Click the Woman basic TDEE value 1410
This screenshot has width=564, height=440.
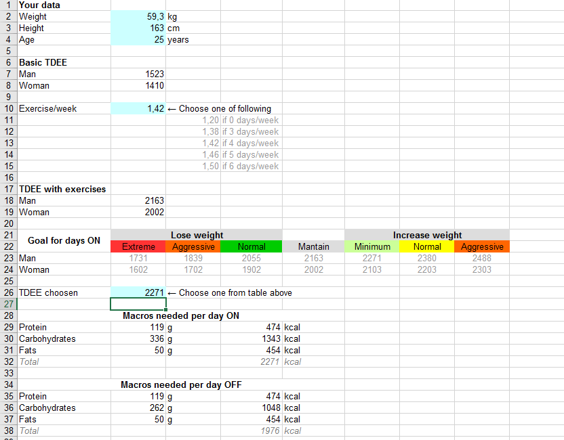[x=138, y=85]
